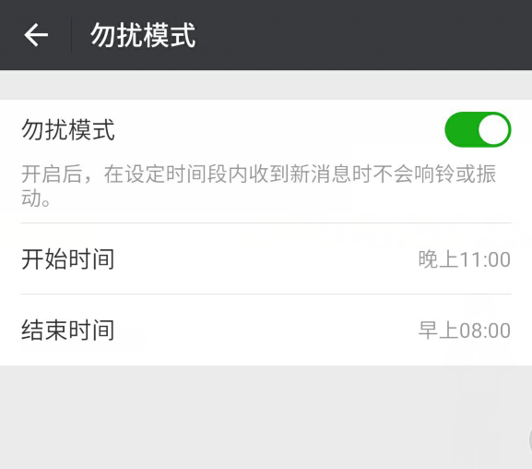Click the description text starting 开启后
The image size is (532, 469).
(259, 186)
